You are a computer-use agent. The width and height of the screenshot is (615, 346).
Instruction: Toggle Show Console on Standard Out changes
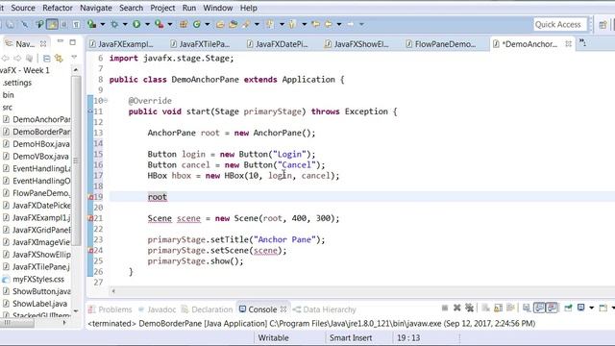coord(539,308)
